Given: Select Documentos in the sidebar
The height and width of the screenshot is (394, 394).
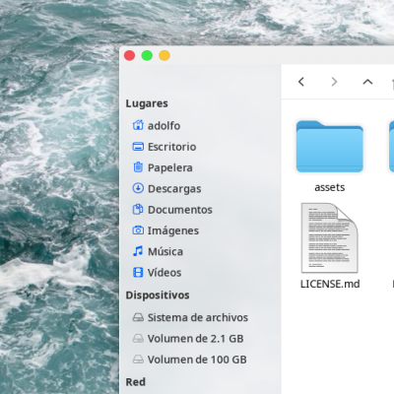Looking at the screenshot, I should (172, 210).
